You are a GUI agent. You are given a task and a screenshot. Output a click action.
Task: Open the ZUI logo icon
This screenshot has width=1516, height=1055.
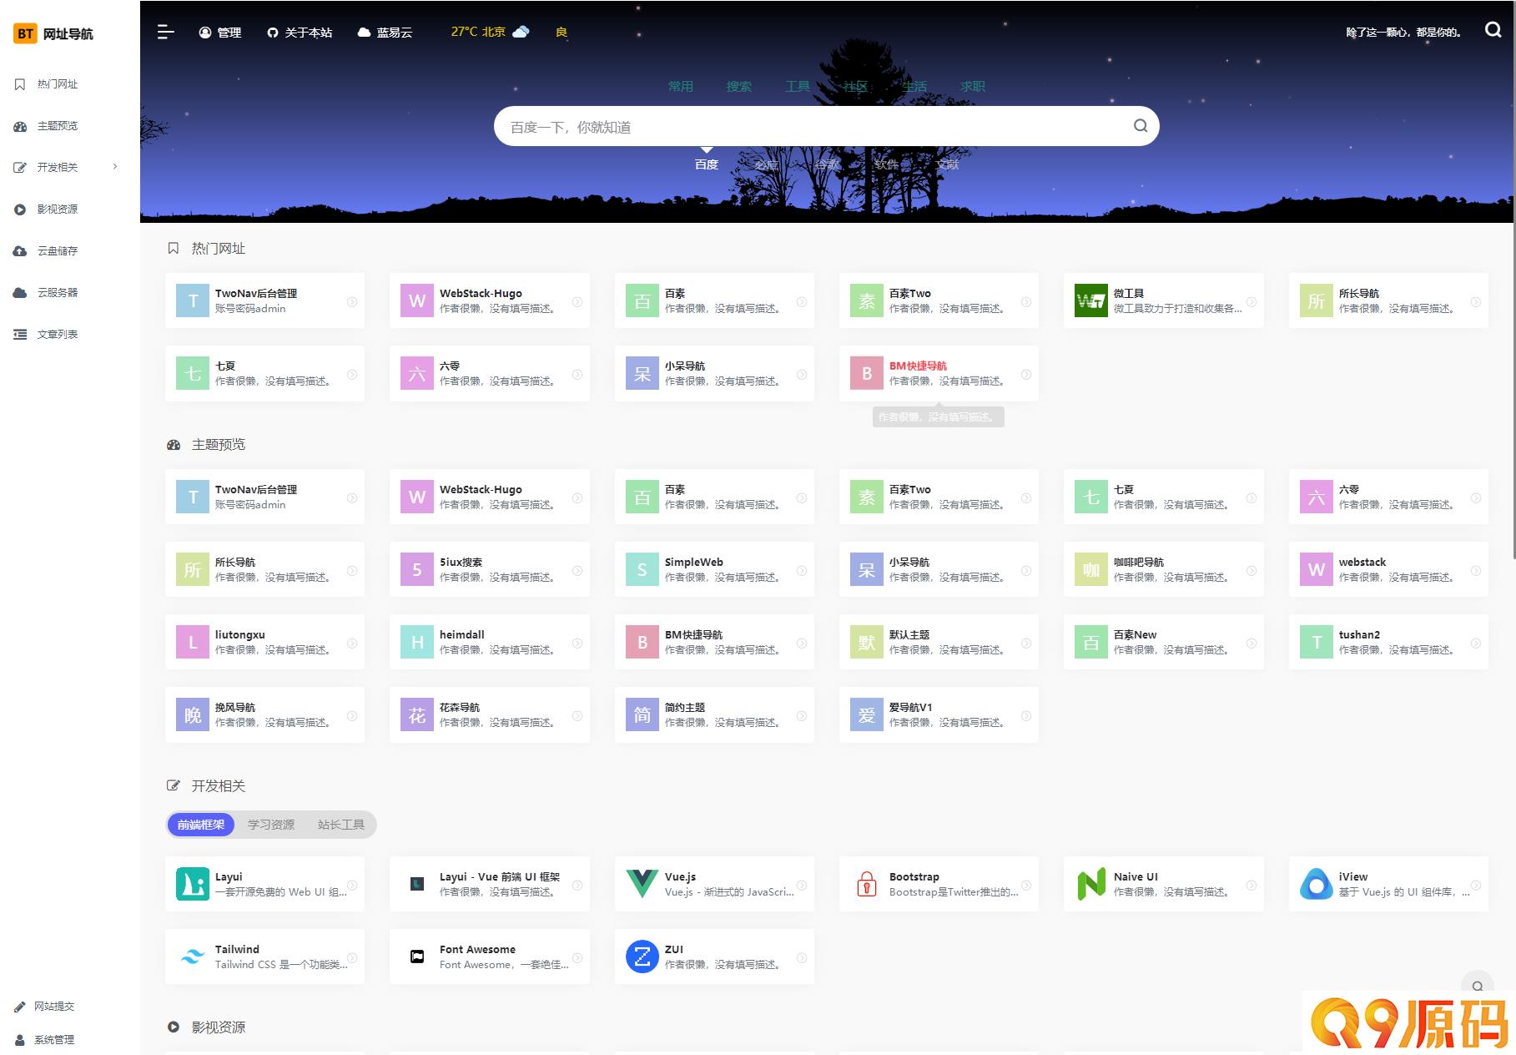pyautogui.click(x=642, y=957)
